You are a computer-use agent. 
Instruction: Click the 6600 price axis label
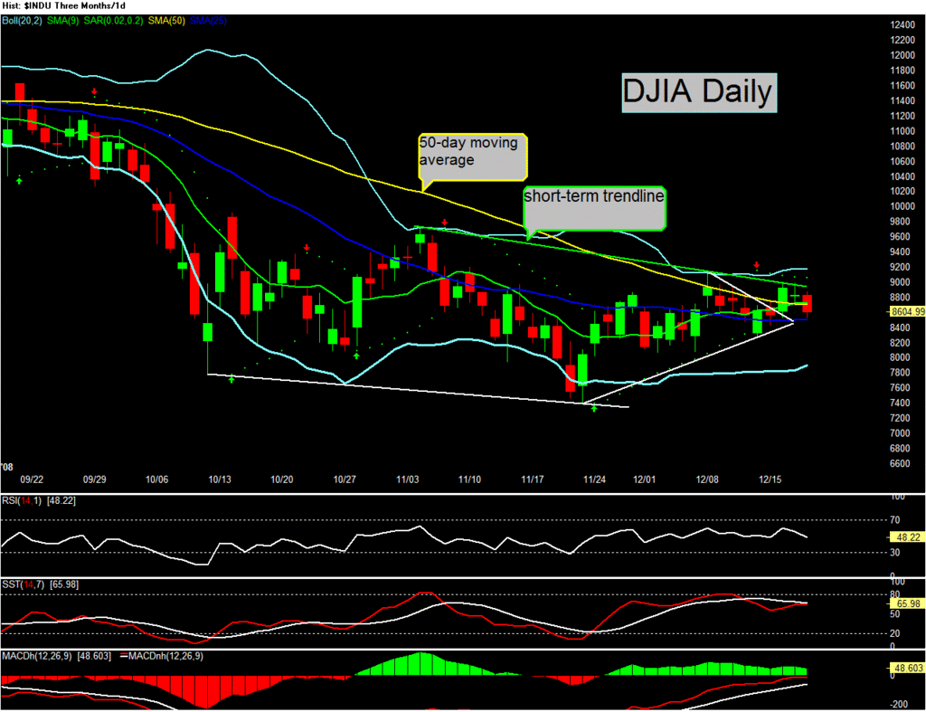coord(900,463)
